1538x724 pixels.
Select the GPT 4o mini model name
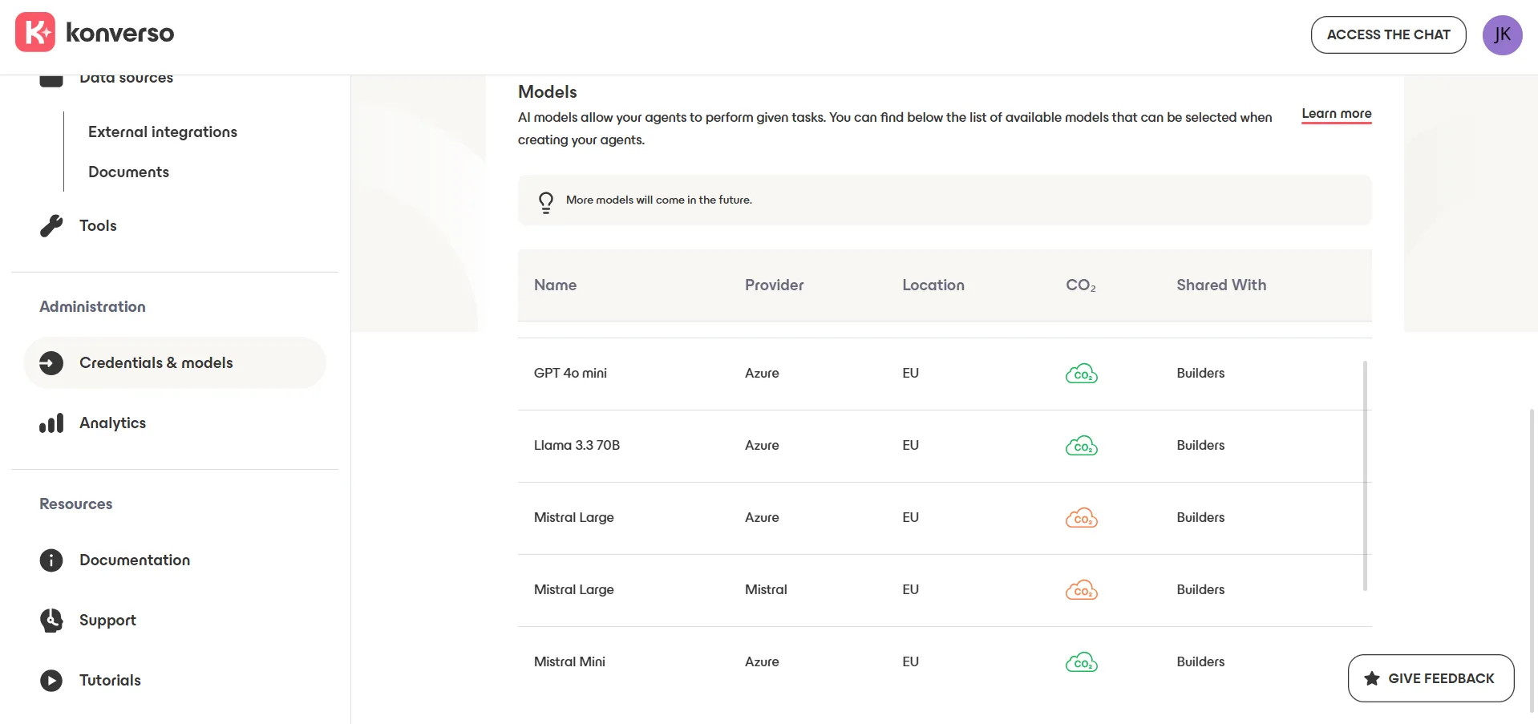pos(570,374)
